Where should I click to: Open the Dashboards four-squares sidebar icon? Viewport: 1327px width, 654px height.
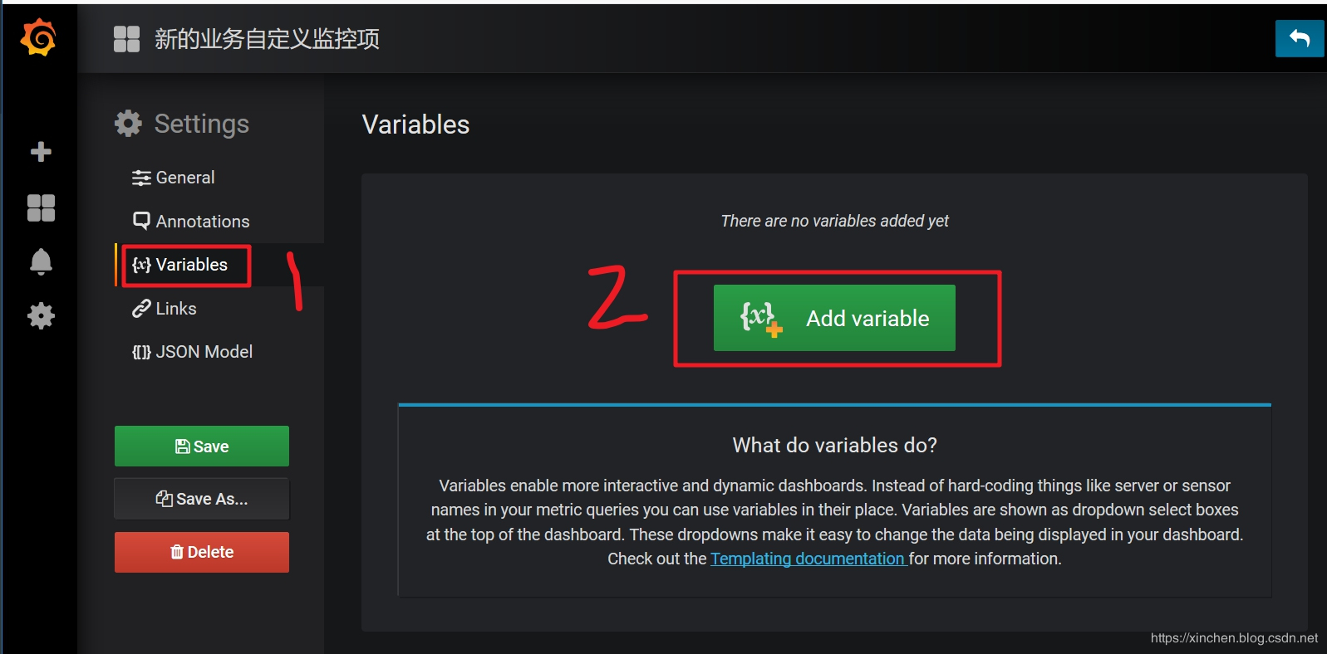[x=41, y=207]
